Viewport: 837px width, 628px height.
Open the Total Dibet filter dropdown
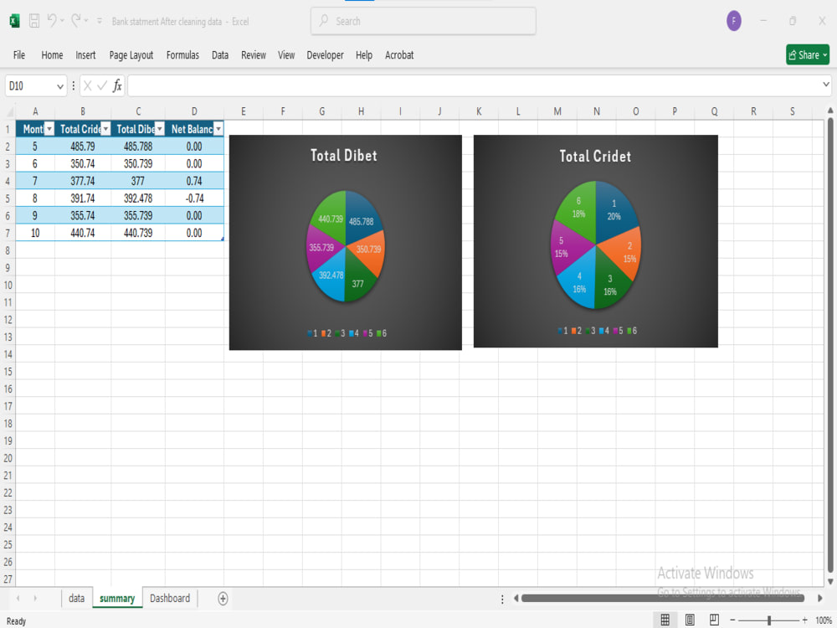[x=160, y=129]
